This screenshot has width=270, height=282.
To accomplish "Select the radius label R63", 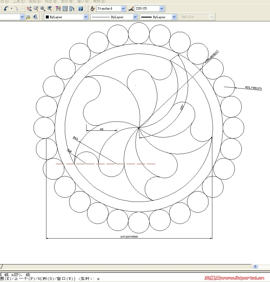I will pyautogui.click(x=76, y=138).
